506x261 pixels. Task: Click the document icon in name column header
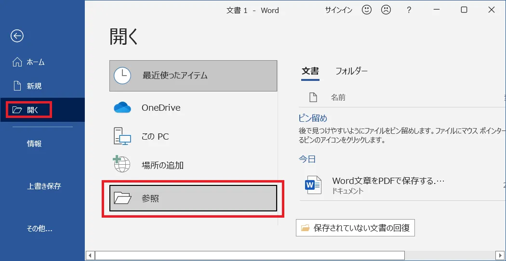(x=313, y=97)
